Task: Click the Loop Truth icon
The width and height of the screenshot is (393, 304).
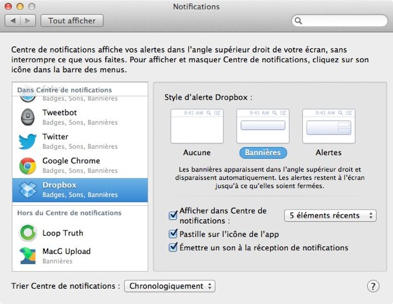Action: [x=28, y=232]
